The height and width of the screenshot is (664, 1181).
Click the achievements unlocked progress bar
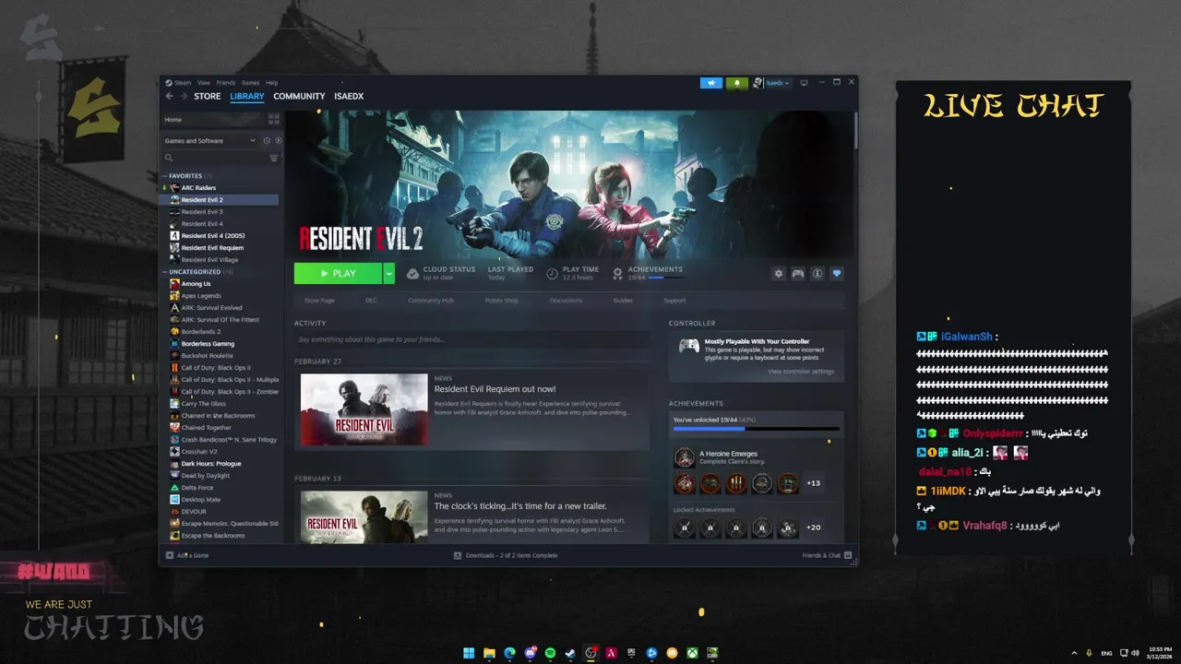[x=757, y=429]
